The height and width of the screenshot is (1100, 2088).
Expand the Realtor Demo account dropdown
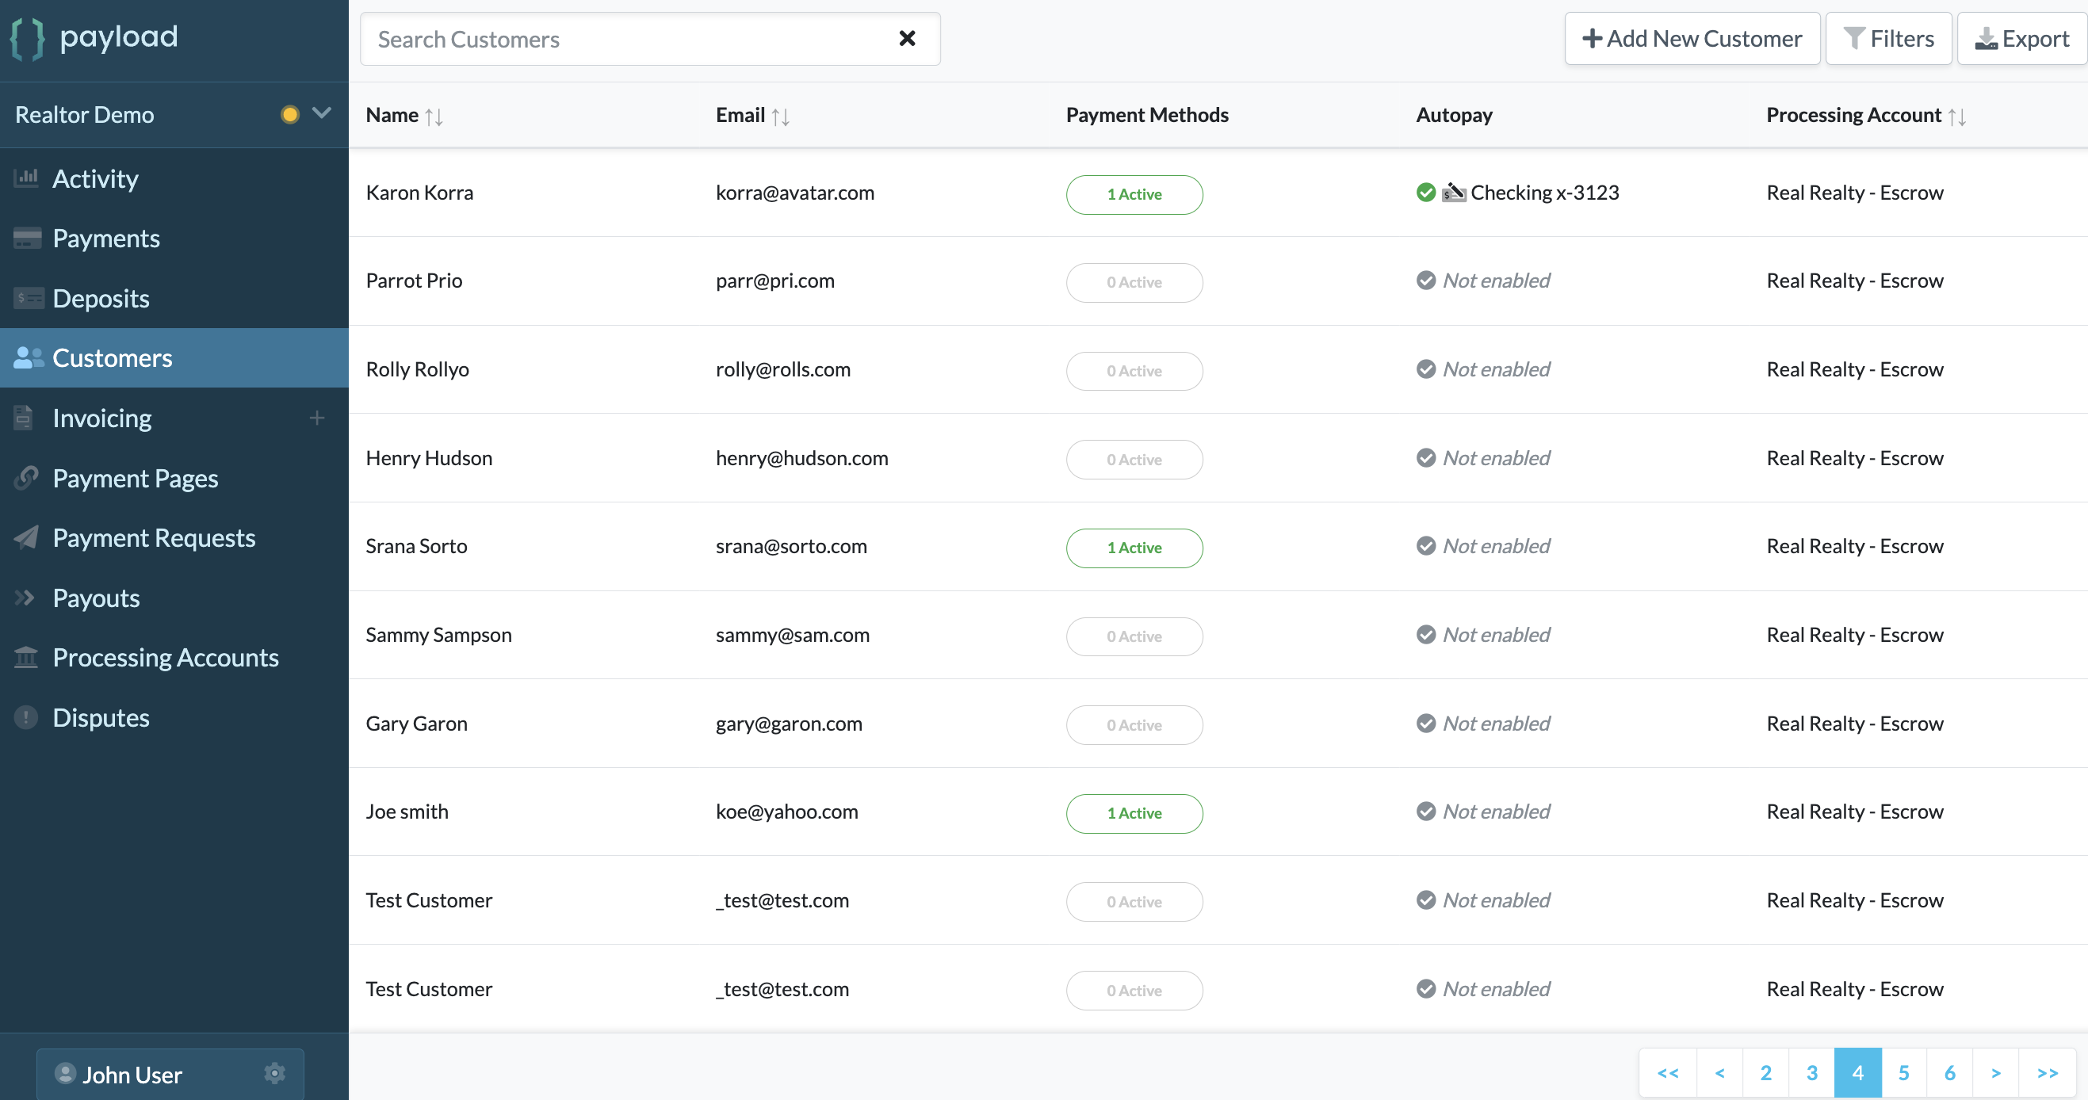coord(322,113)
